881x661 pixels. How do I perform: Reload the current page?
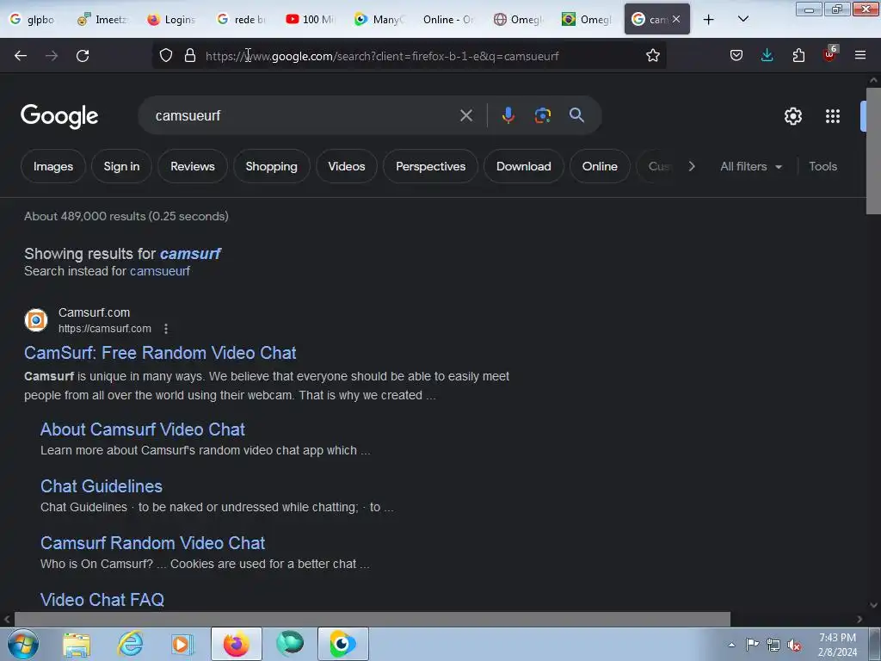(x=83, y=56)
